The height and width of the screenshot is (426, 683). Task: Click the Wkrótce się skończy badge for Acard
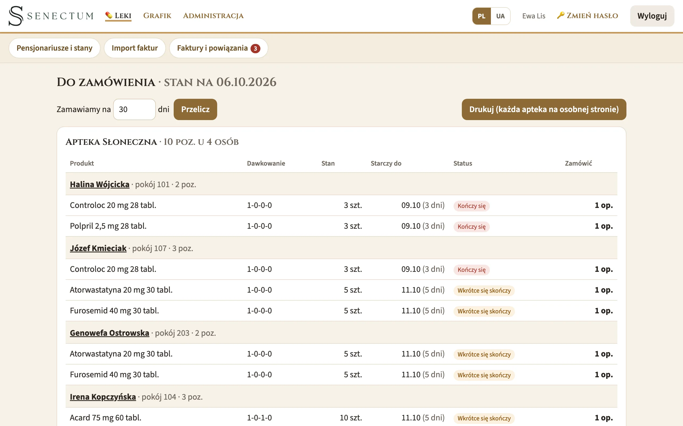click(x=484, y=418)
